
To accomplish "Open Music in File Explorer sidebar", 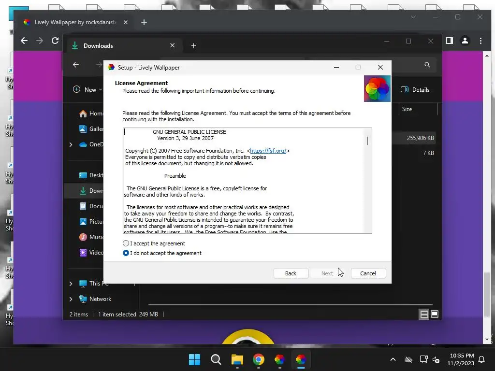I will tap(91, 237).
